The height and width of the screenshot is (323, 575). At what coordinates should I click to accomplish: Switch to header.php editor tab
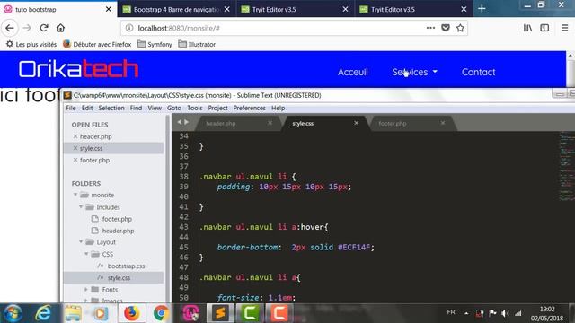coord(221,124)
